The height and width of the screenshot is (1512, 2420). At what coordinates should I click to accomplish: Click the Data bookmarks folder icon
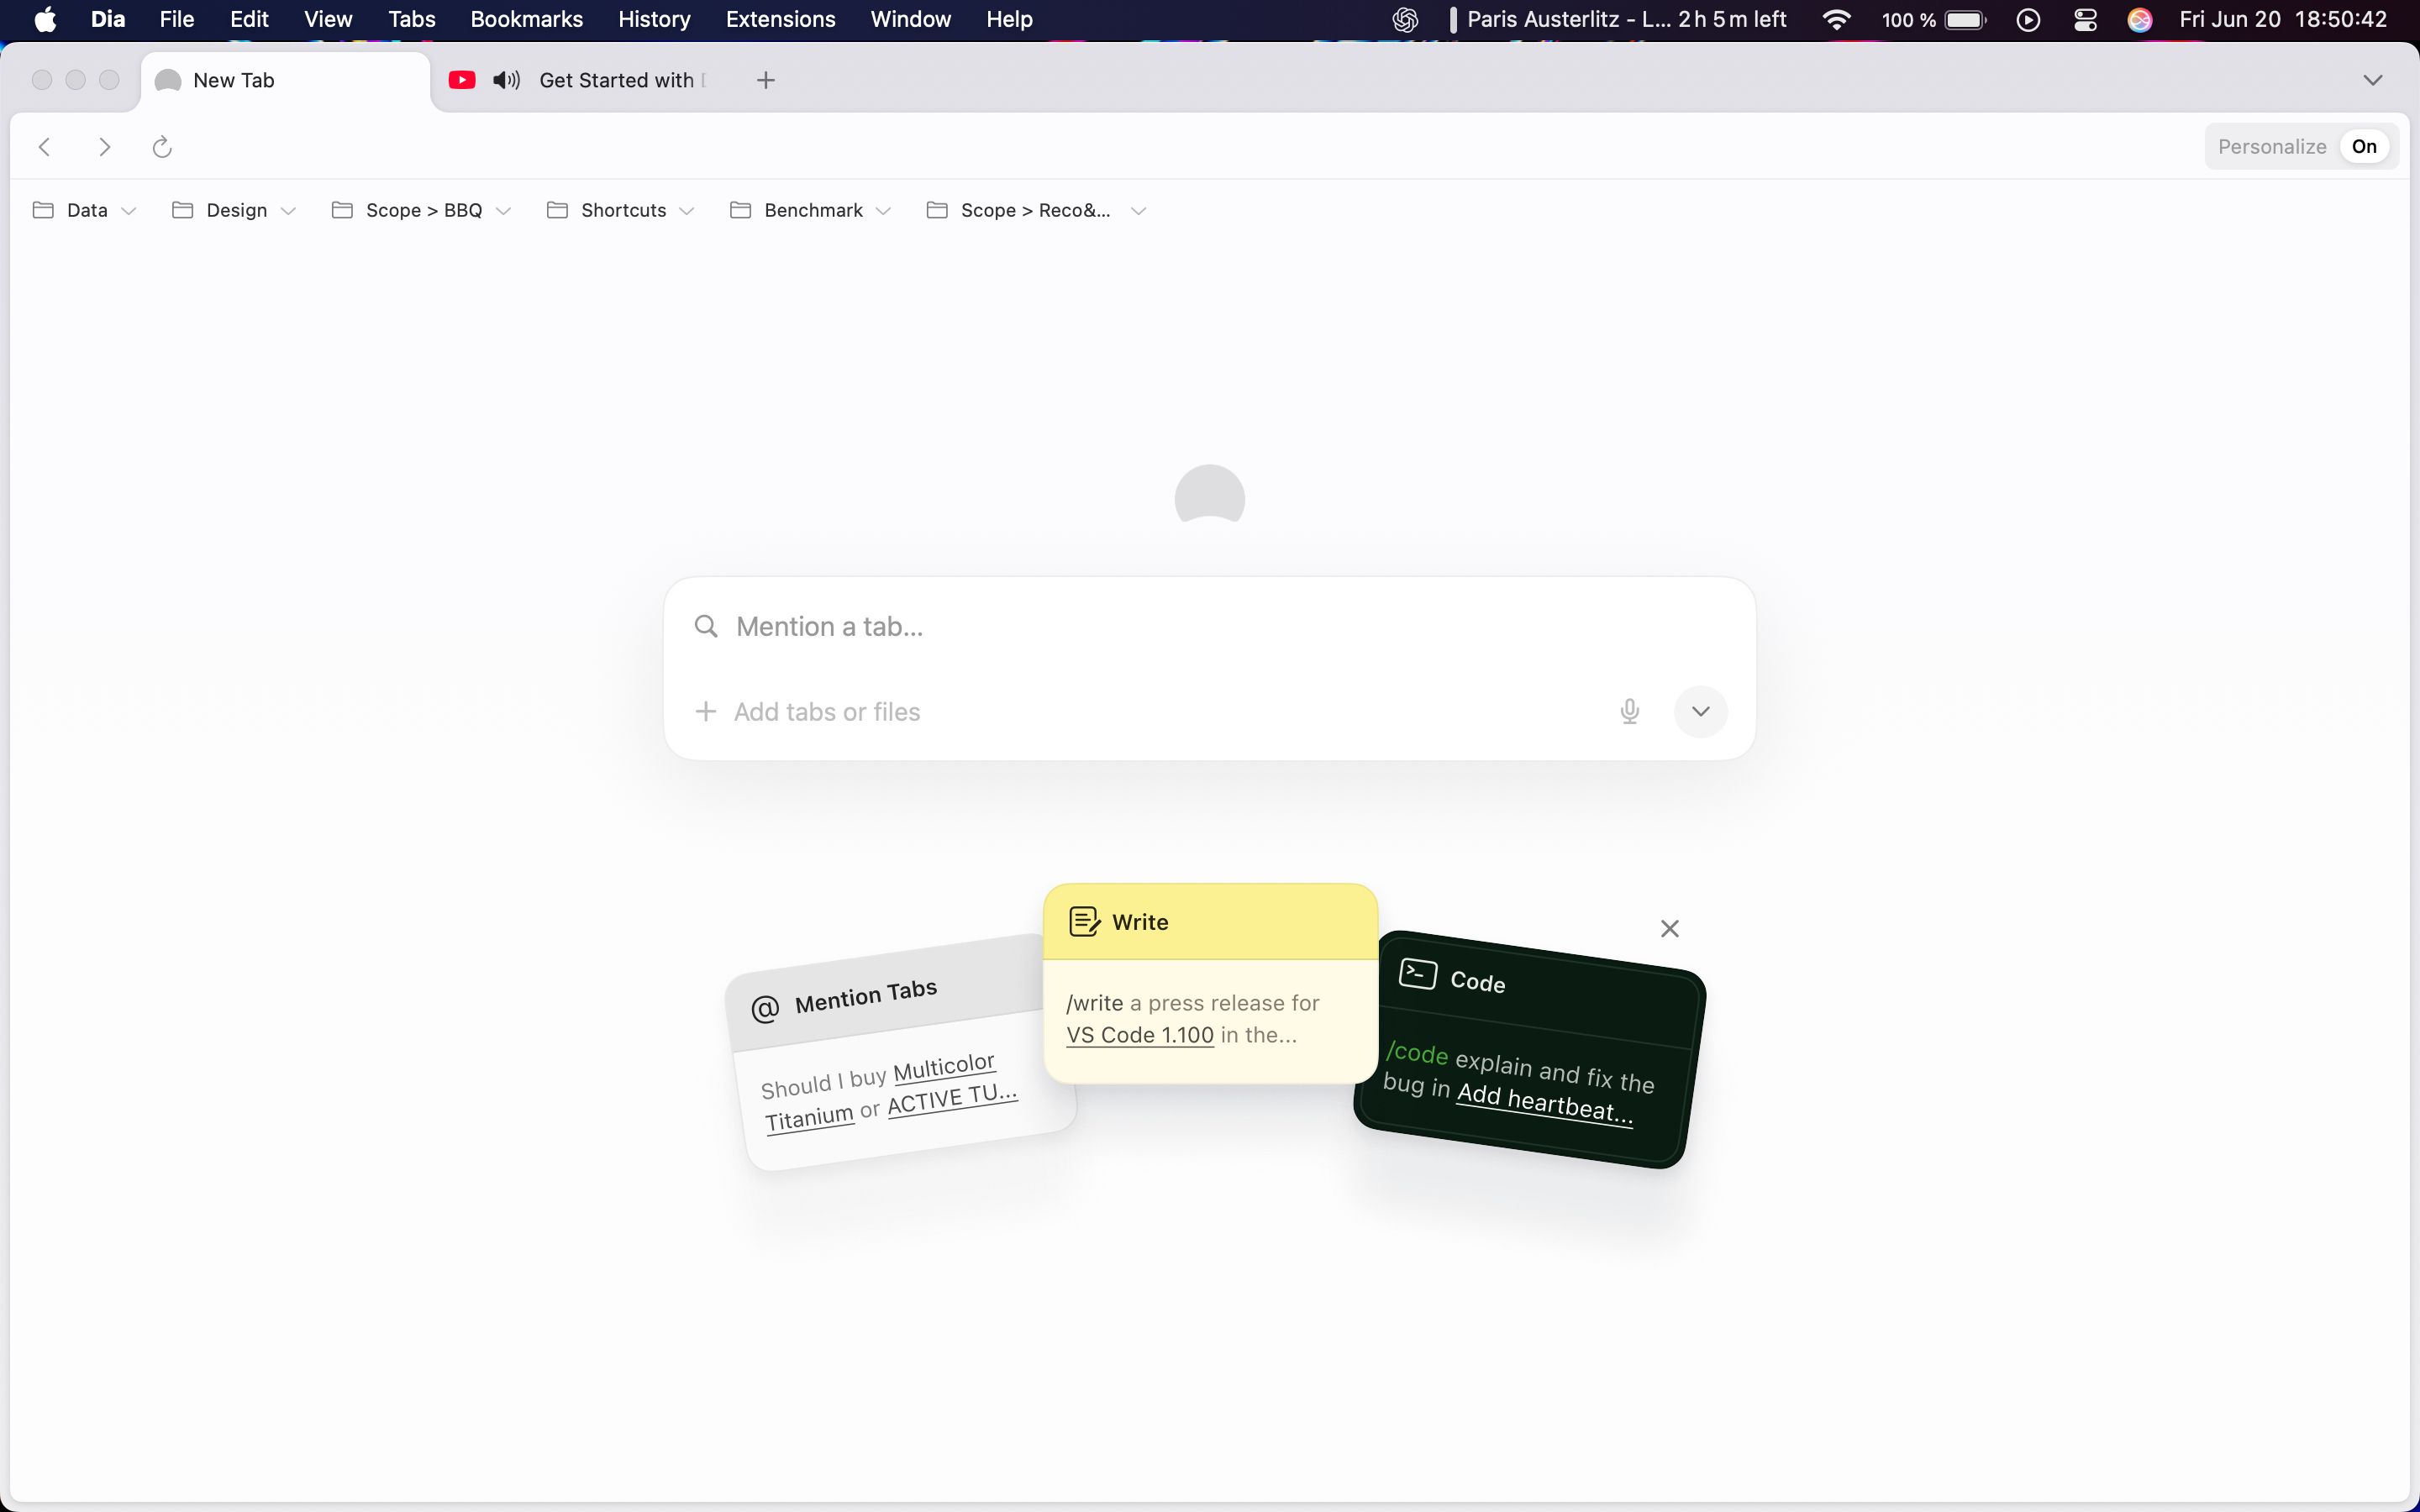(x=43, y=210)
